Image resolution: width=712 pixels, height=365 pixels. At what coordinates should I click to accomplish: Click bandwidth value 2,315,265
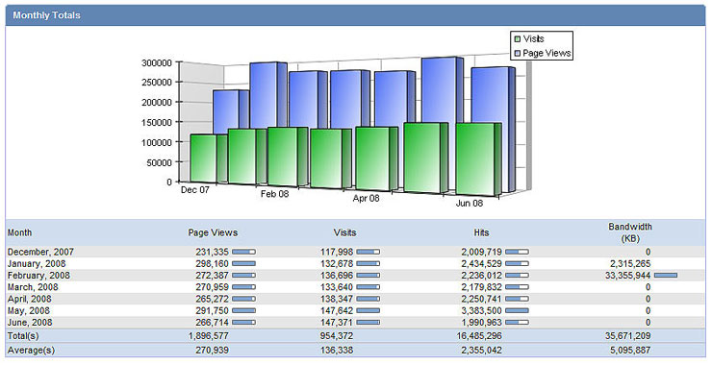tap(630, 263)
